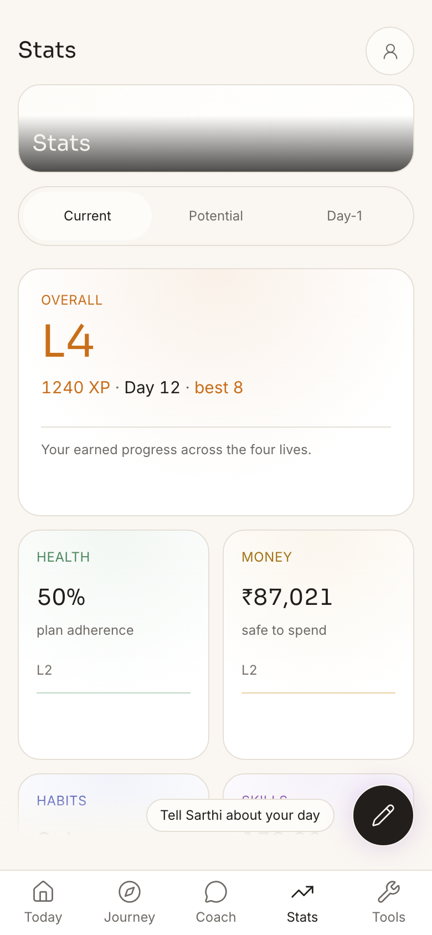Open the Today home icon

[x=43, y=892]
